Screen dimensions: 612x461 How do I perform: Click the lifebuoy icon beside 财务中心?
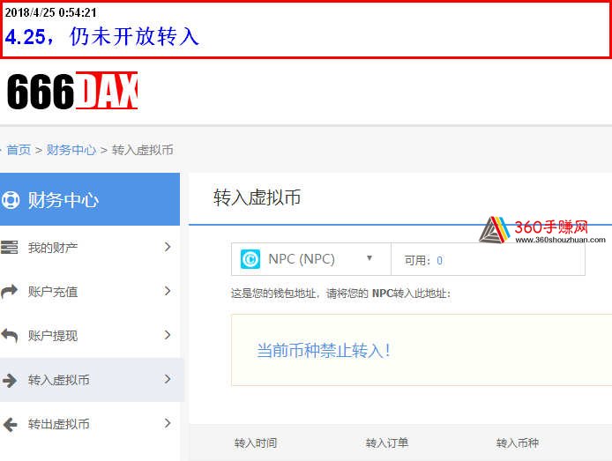(x=11, y=200)
